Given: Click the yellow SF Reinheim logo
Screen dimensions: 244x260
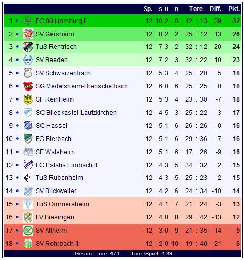Looking at the screenshot, I should [28, 99].
